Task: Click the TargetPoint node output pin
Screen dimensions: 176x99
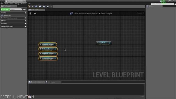Action: pos(109,43)
